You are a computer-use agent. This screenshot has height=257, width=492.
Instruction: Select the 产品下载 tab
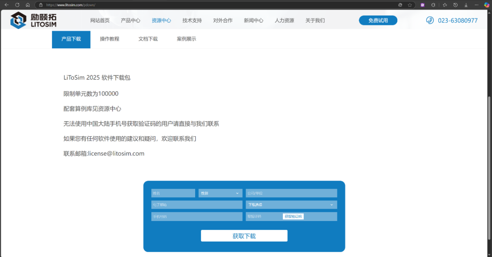[71, 39]
